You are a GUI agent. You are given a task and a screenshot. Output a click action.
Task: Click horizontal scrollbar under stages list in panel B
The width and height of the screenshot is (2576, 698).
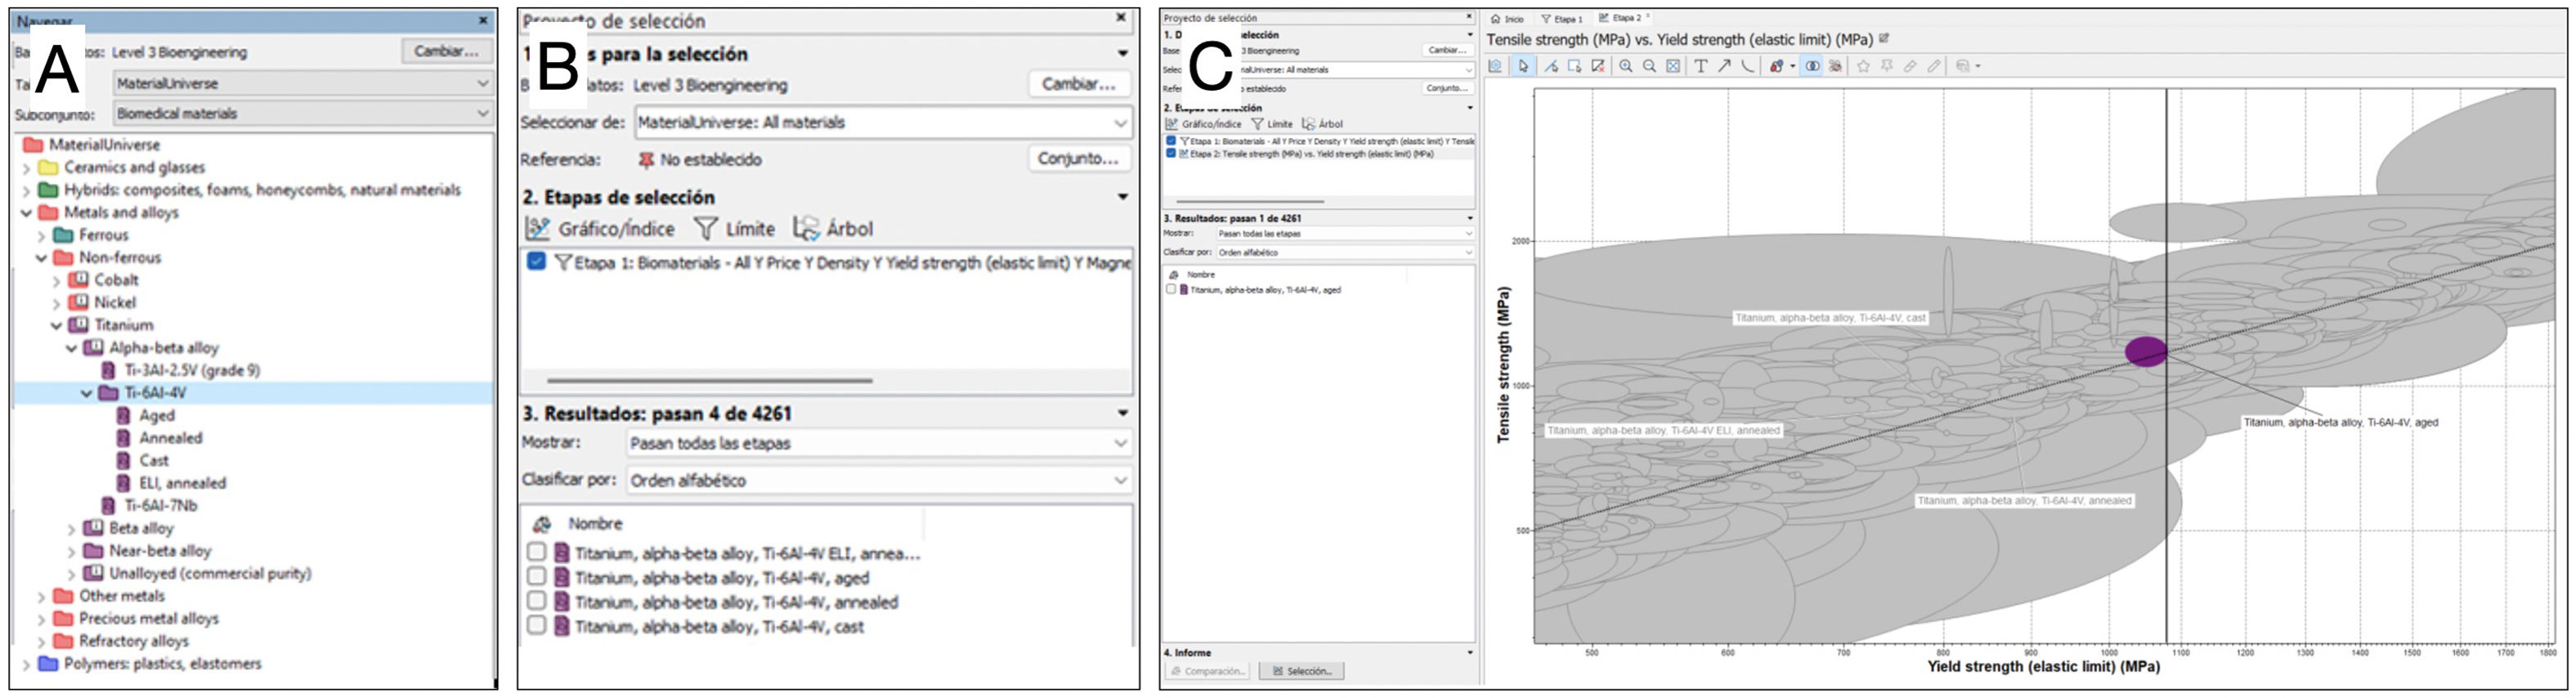click(x=710, y=380)
